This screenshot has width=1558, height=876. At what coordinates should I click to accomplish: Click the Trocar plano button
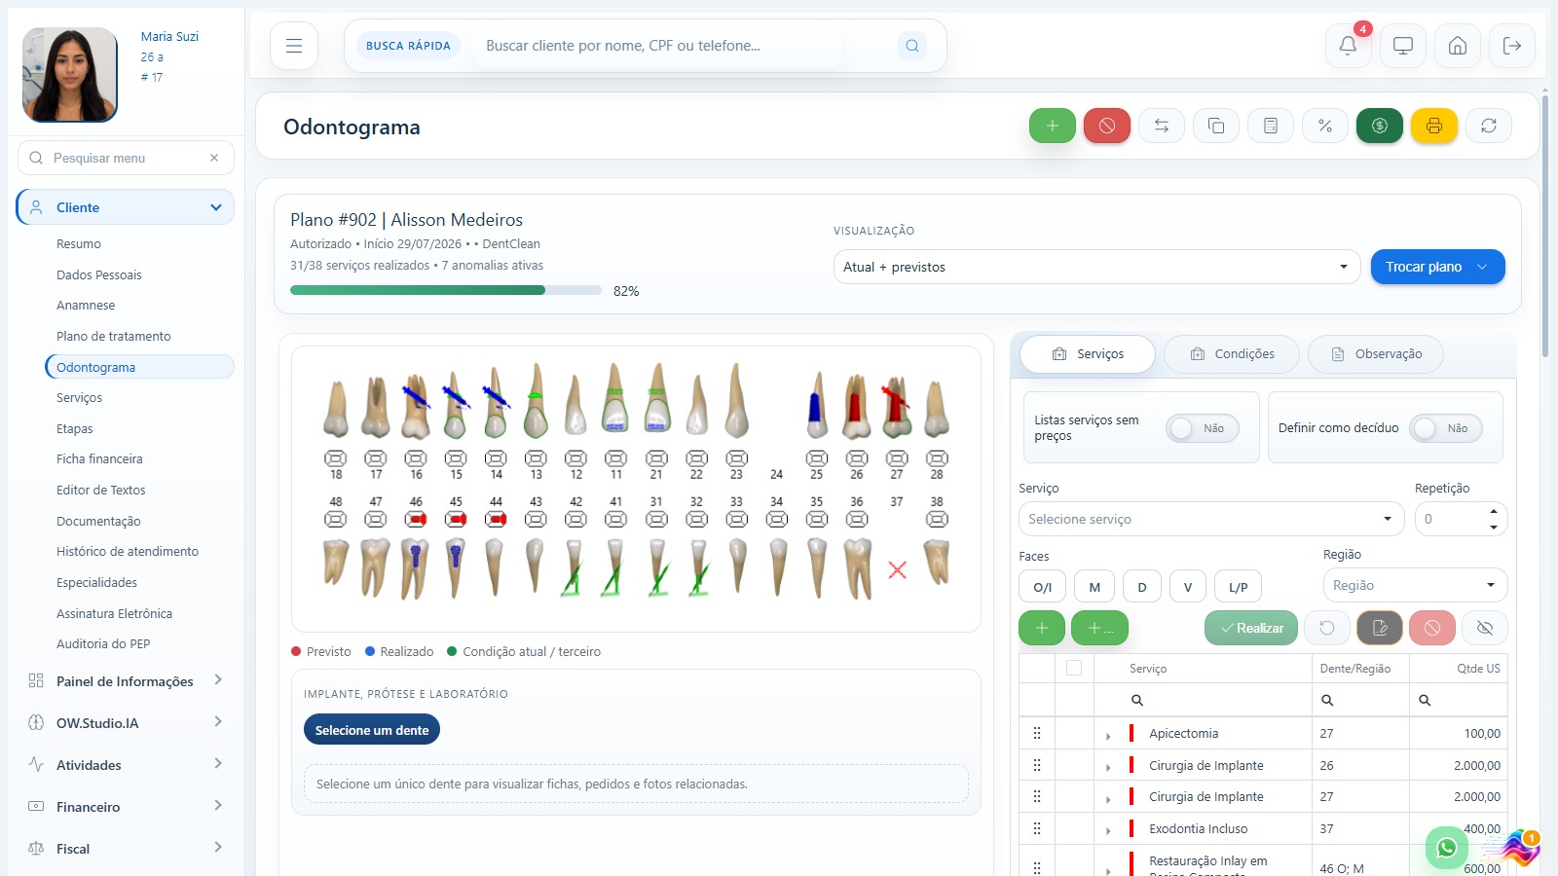1438,267
